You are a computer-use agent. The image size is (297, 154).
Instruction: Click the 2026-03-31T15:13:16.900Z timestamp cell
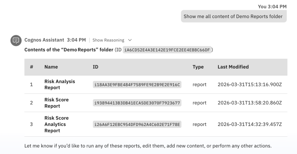[250, 85]
